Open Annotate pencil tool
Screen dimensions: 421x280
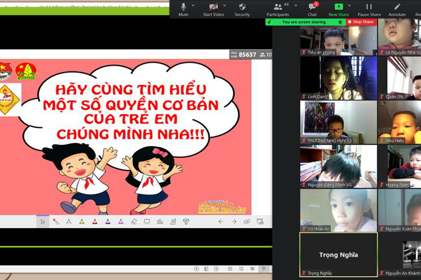(397, 9)
